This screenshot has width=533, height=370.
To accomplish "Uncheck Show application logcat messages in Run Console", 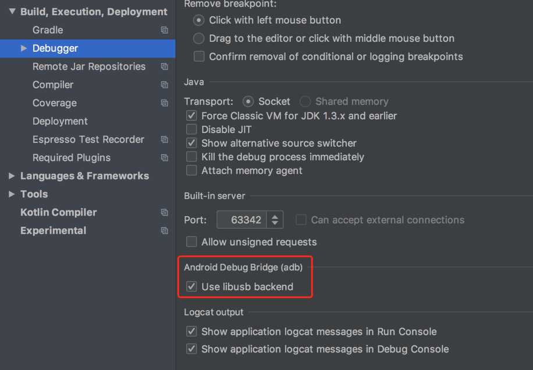I will [x=191, y=331].
